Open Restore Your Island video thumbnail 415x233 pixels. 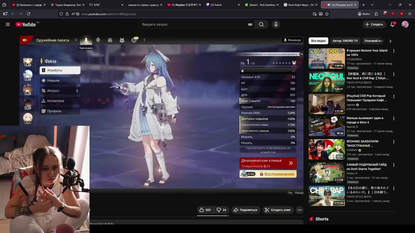[x=326, y=59]
